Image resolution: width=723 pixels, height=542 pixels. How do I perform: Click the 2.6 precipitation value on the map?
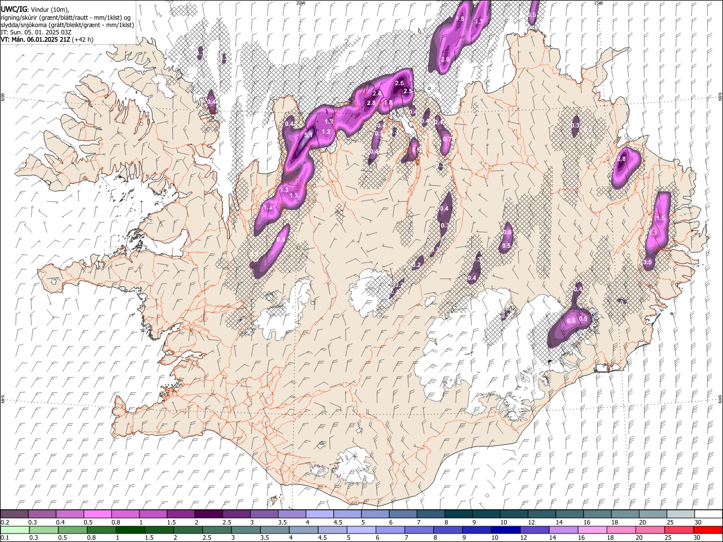pos(399,84)
